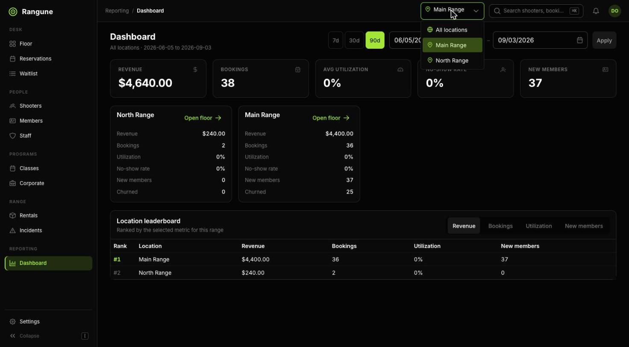
Task: Collapse the Main Range location dropdown
Action: pyautogui.click(x=452, y=11)
